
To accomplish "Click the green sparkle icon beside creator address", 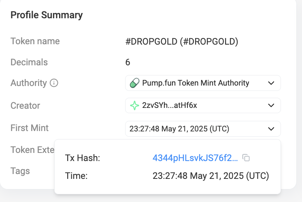I will [x=134, y=105].
